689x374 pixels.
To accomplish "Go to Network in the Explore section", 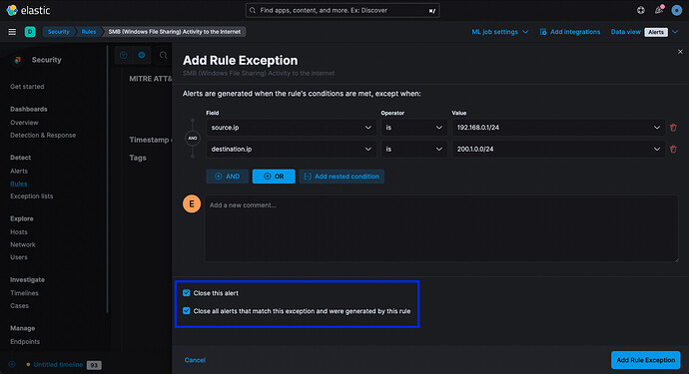I will [23, 244].
